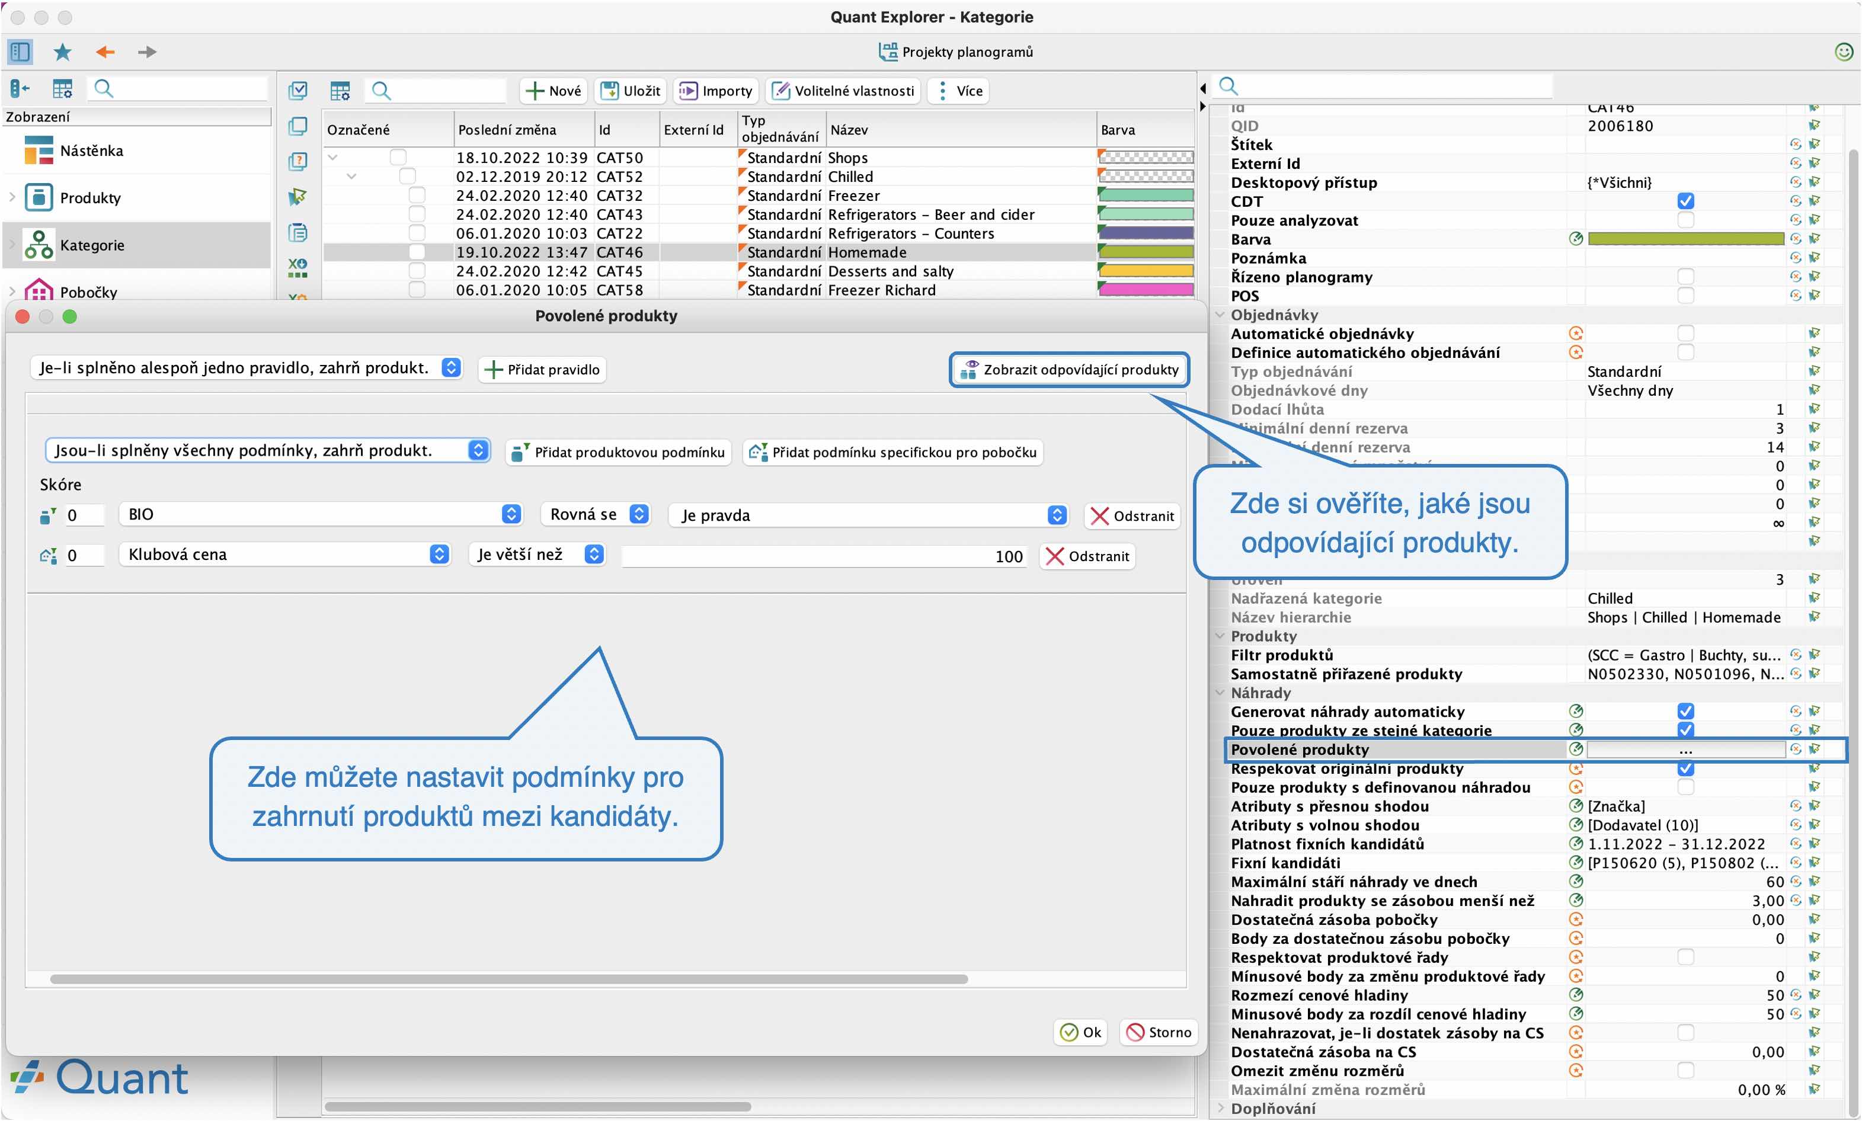Click the table settings icon in sidebar
This screenshot has width=1862, height=1121.
pos(62,89)
